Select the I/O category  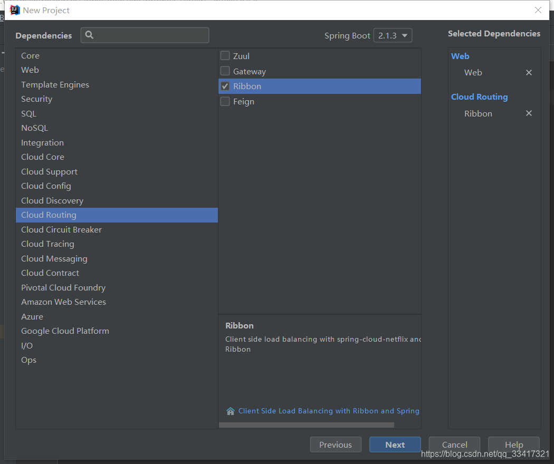click(117, 346)
